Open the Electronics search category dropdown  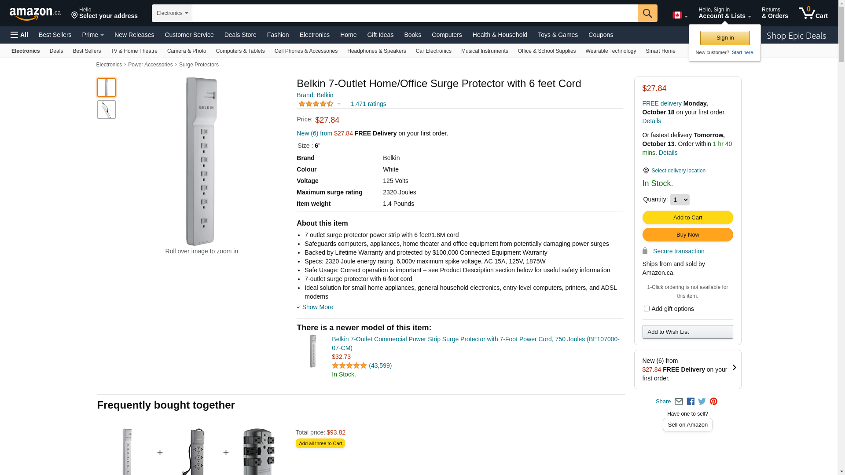[172, 13]
